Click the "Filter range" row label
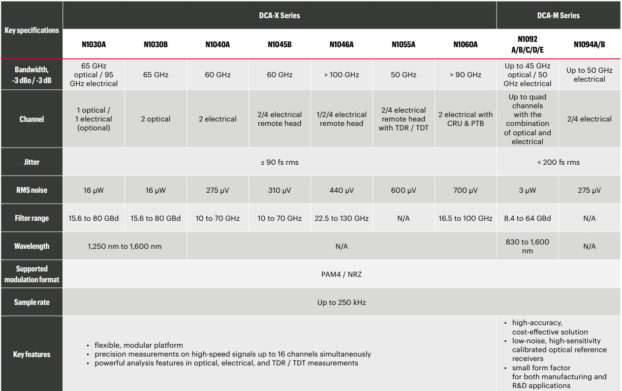The image size is (622, 391). (x=31, y=218)
